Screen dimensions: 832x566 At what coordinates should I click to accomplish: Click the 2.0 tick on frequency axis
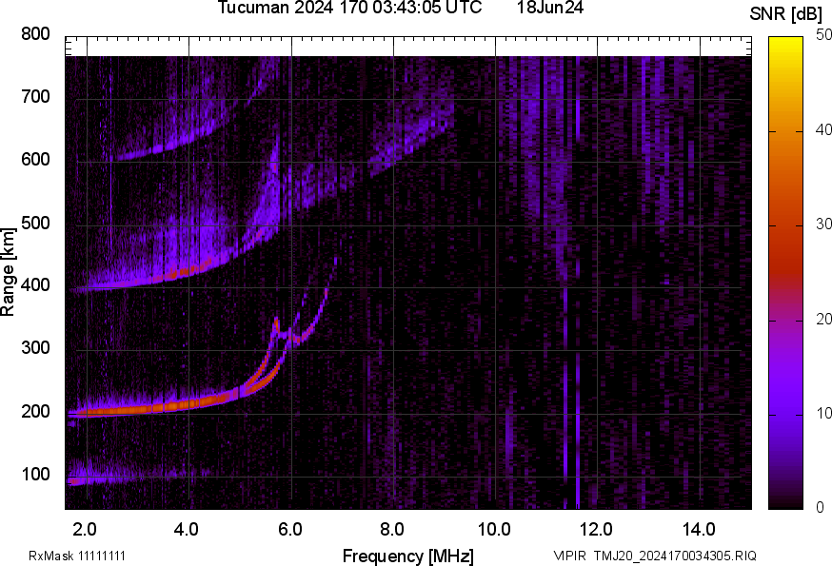tap(85, 528)
